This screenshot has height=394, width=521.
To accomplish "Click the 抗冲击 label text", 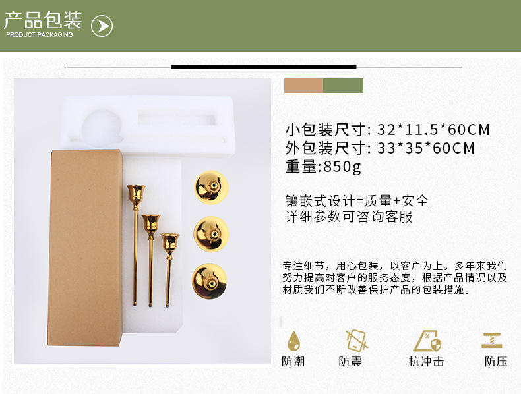I will coord(426,361).
